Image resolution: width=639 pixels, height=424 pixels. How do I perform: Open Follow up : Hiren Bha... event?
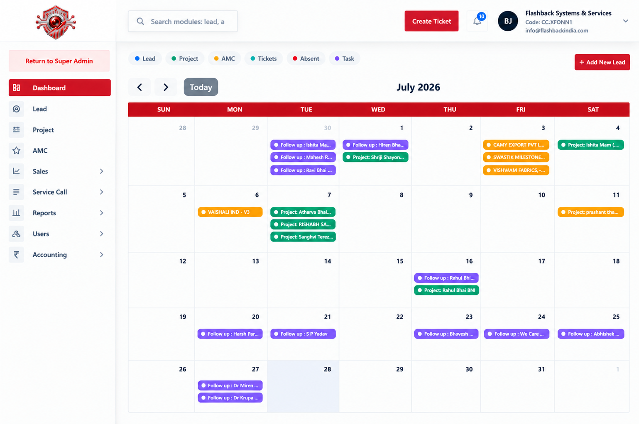(x=375, y=145)
